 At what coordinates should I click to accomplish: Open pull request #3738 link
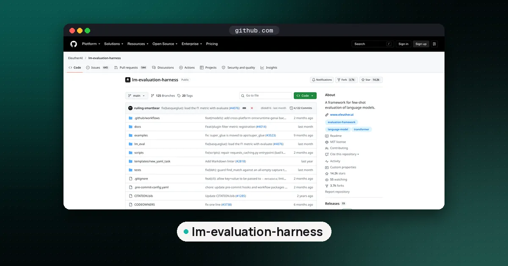pyautogui.click(x=226, y=205)
